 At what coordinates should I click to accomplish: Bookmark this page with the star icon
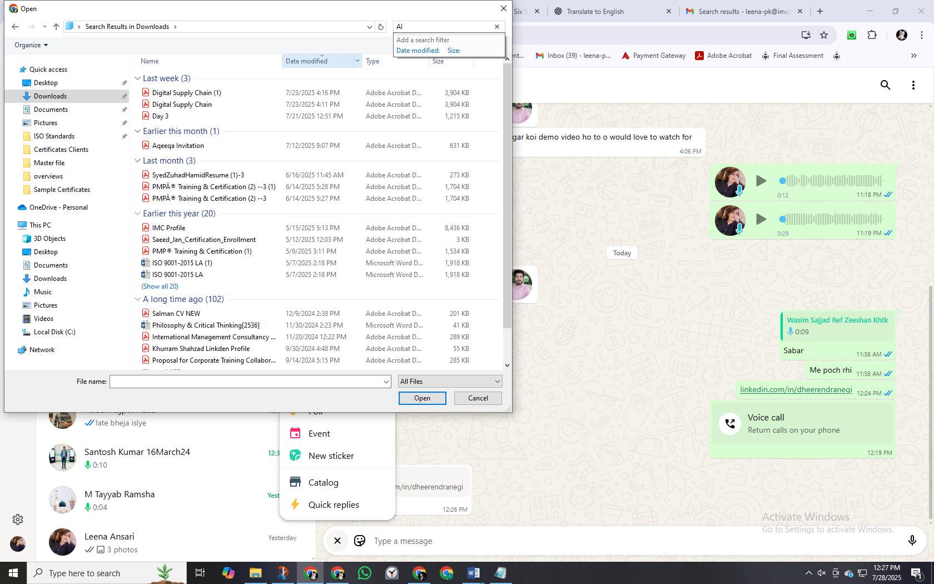(x=824, y=35)
